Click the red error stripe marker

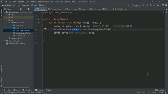click(164, 31)
